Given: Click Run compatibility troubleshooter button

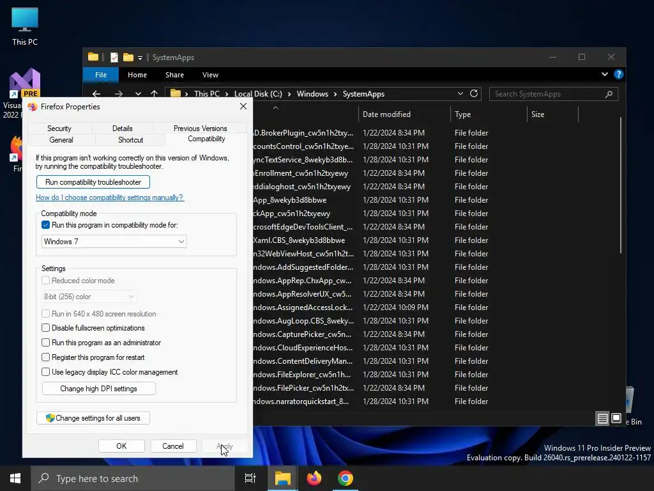Looking at the screenshot, I should (x=93, y=182).
